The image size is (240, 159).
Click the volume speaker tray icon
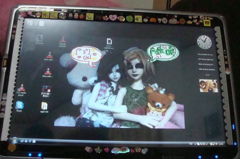(x=216, y=144)
